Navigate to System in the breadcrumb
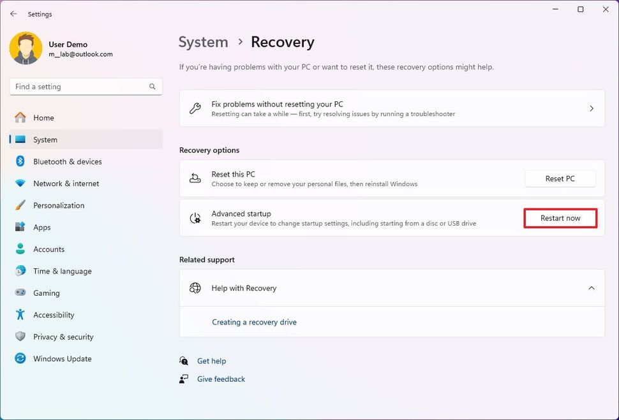 pyautogui.click(x=203, y=41)
